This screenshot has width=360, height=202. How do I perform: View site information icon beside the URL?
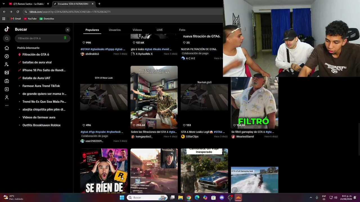coord(26,12)
